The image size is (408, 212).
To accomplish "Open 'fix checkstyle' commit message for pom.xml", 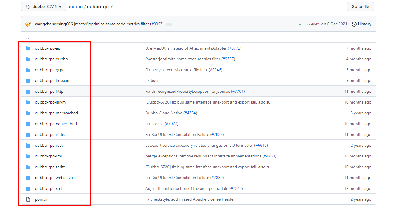I will pyautogui.click(x=190, y=199).
